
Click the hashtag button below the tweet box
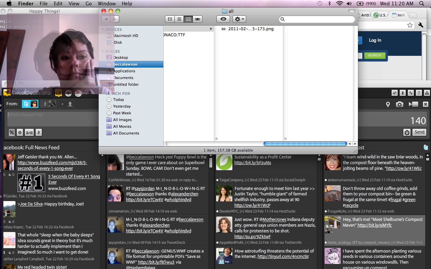(x=39, y=132)
